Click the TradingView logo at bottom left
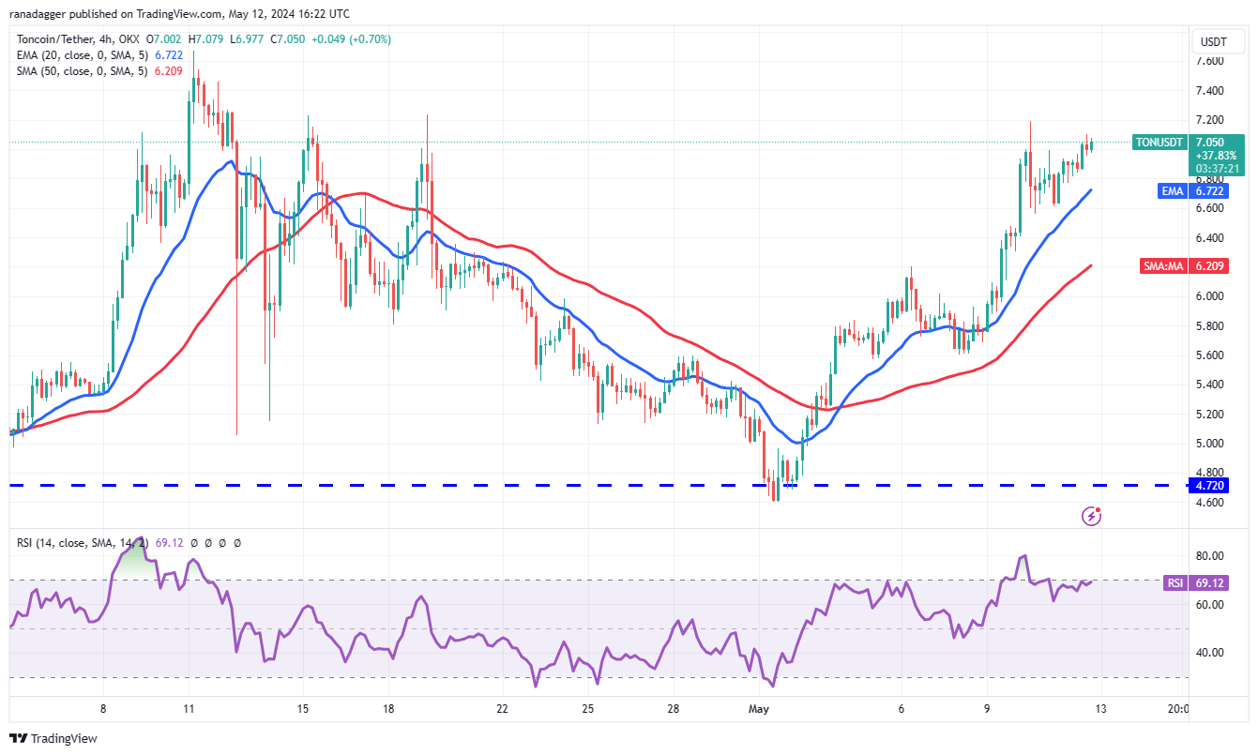Image resolution: width=1258 pixels, height=755 pixels. [53, 738]
